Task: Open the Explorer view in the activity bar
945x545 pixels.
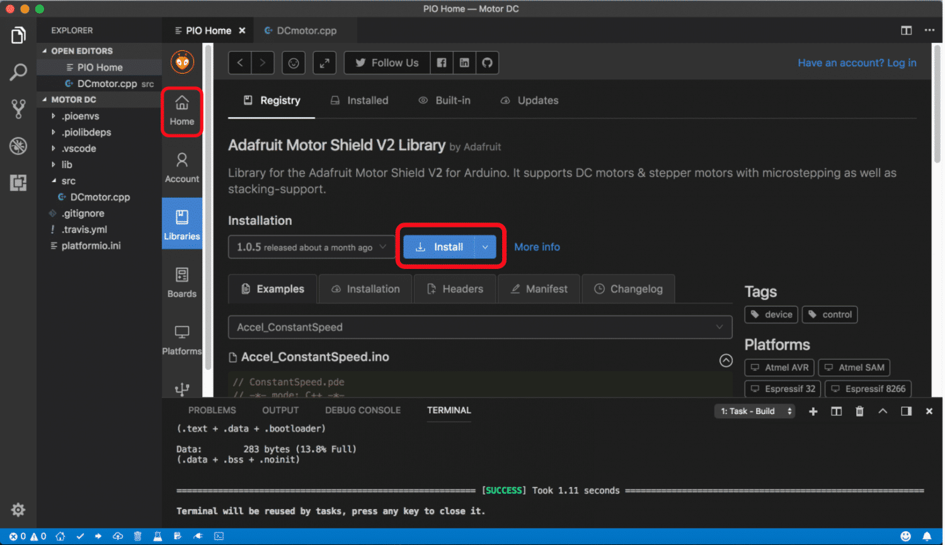Action: coord(18,35)
